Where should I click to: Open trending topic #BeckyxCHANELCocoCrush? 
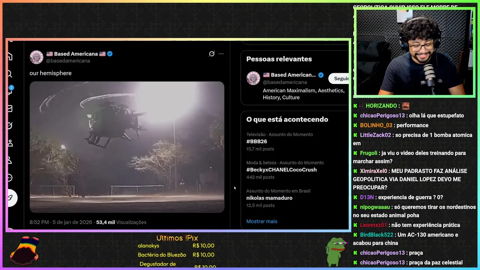click(281, 169)
